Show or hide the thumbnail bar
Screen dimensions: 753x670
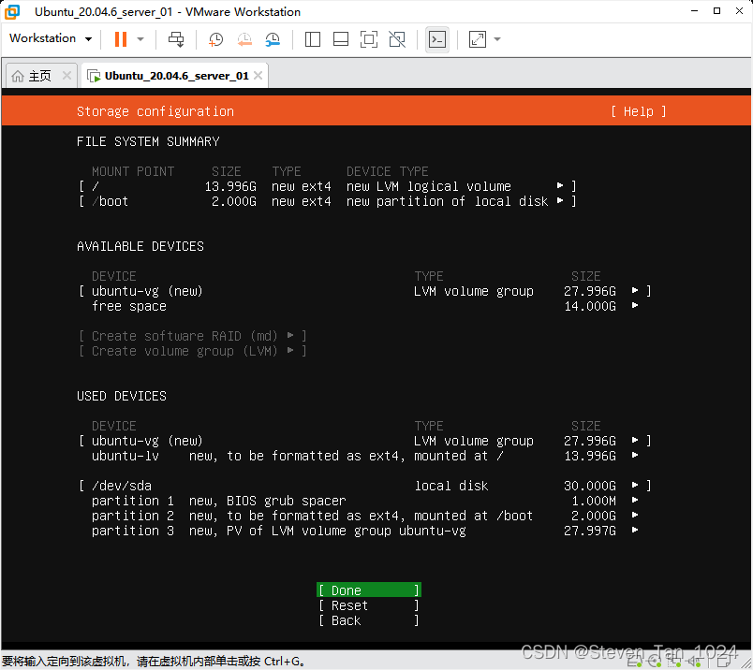[x=341, y=39]
